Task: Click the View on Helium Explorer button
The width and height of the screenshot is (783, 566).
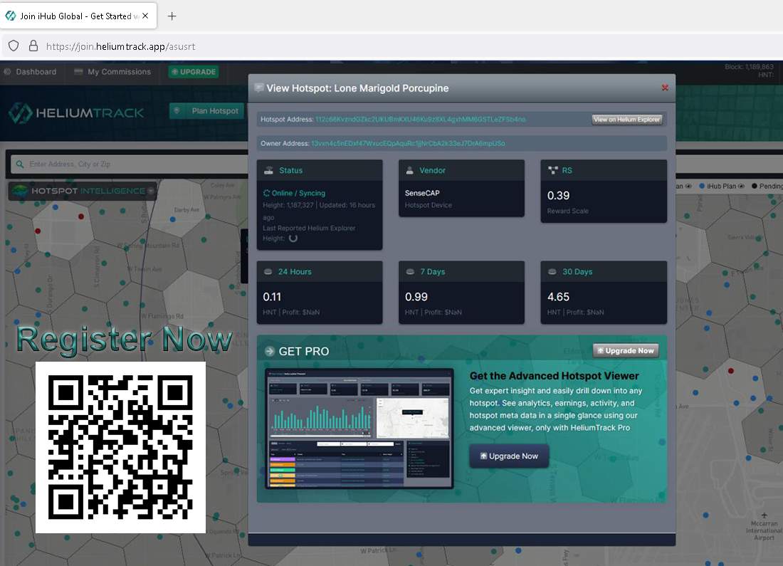Action: (627, 120)
